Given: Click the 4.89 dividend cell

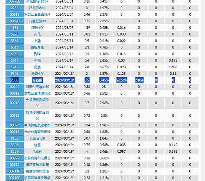Looking at the screenshot, I should tap(87, 28).
